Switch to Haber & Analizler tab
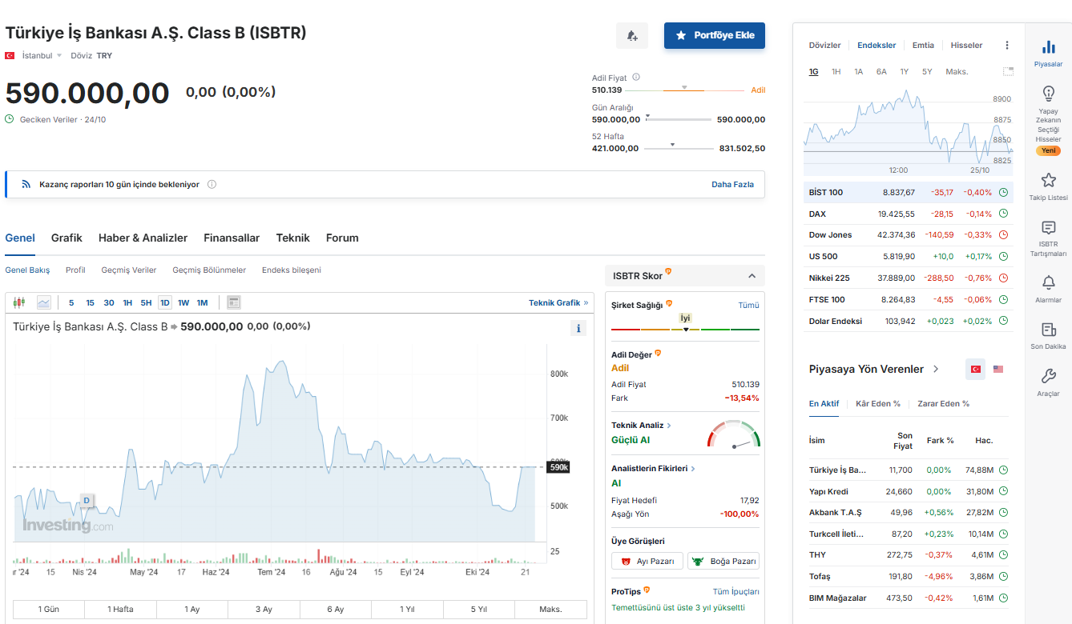1072x624 pixels. click(143, 238)
